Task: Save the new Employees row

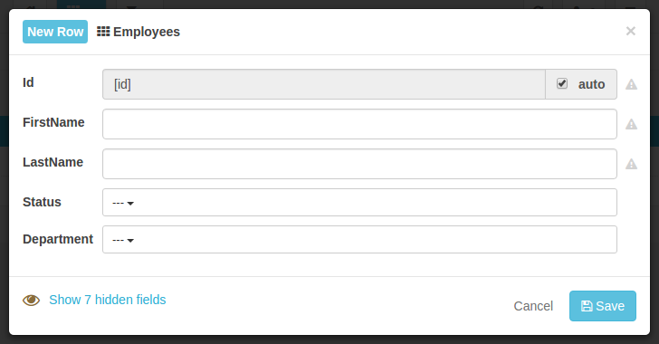Action: click(602, 306)
